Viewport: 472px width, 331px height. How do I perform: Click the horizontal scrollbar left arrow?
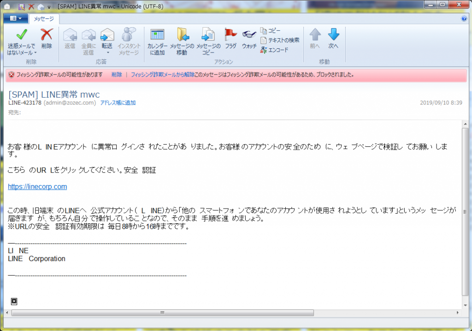(x=7, y=313)
